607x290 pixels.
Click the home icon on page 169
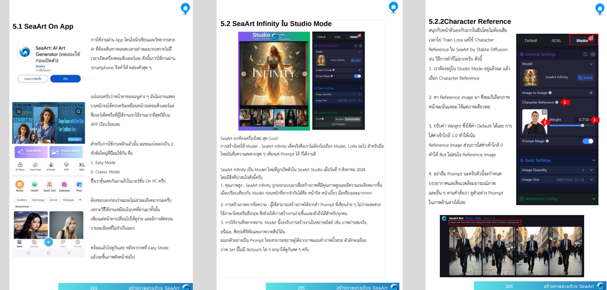point(600,9)
